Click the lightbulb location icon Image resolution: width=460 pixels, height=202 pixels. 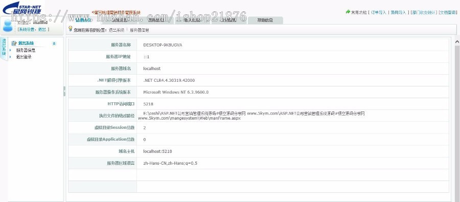tap(70, 29)
